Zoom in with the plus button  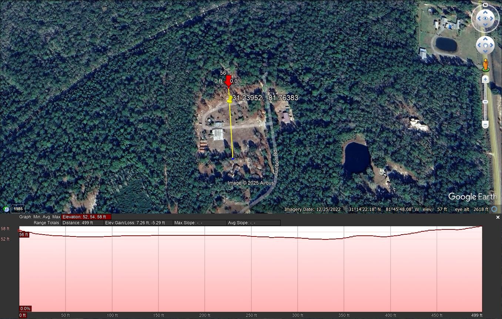[485, 79]
